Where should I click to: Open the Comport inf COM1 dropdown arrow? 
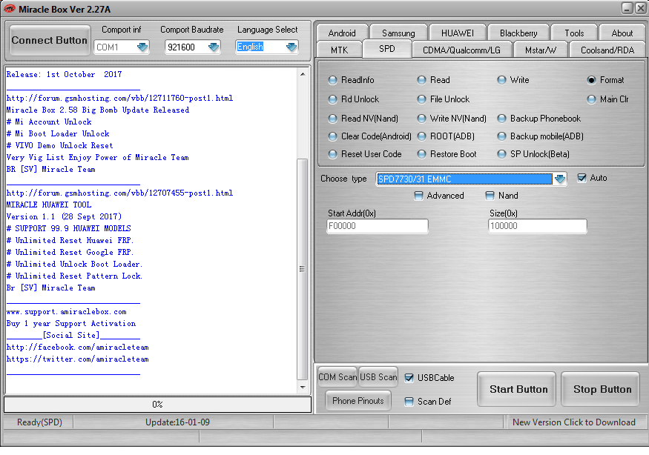click(x=142, y=47)
